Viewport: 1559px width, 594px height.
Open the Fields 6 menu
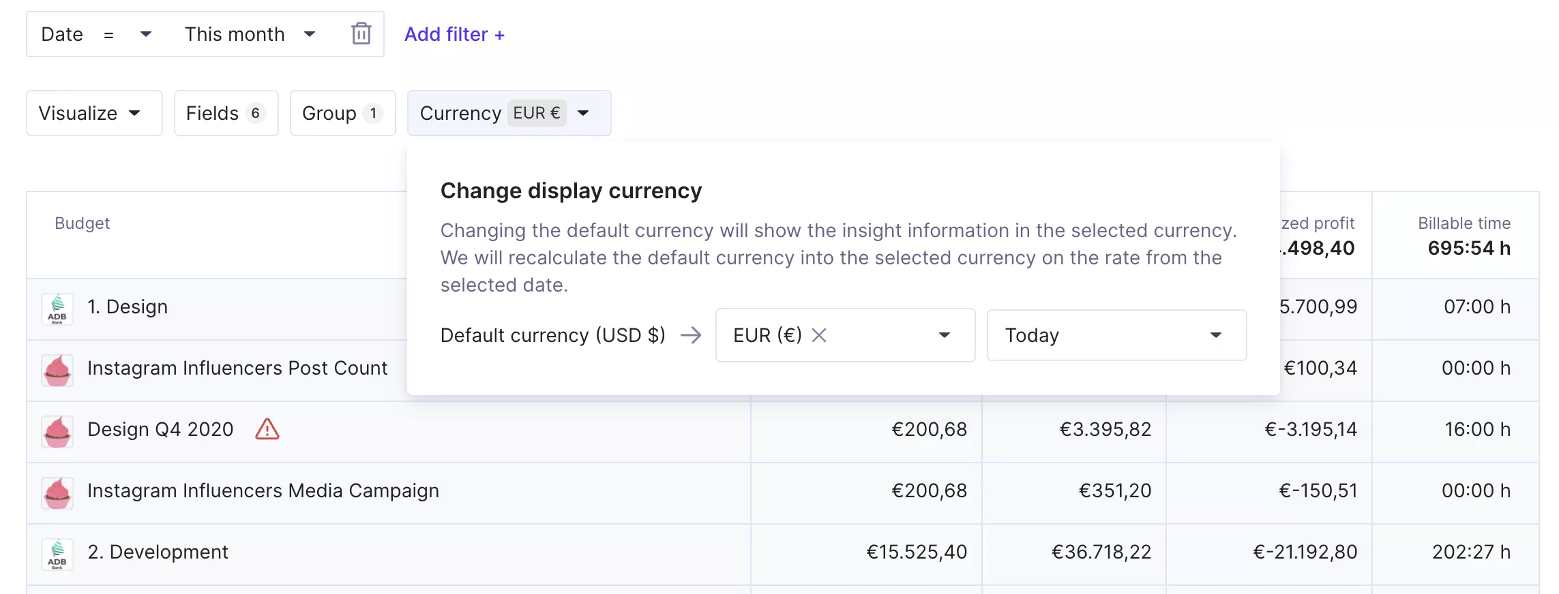pyautogui.click(x=226, y=113)
